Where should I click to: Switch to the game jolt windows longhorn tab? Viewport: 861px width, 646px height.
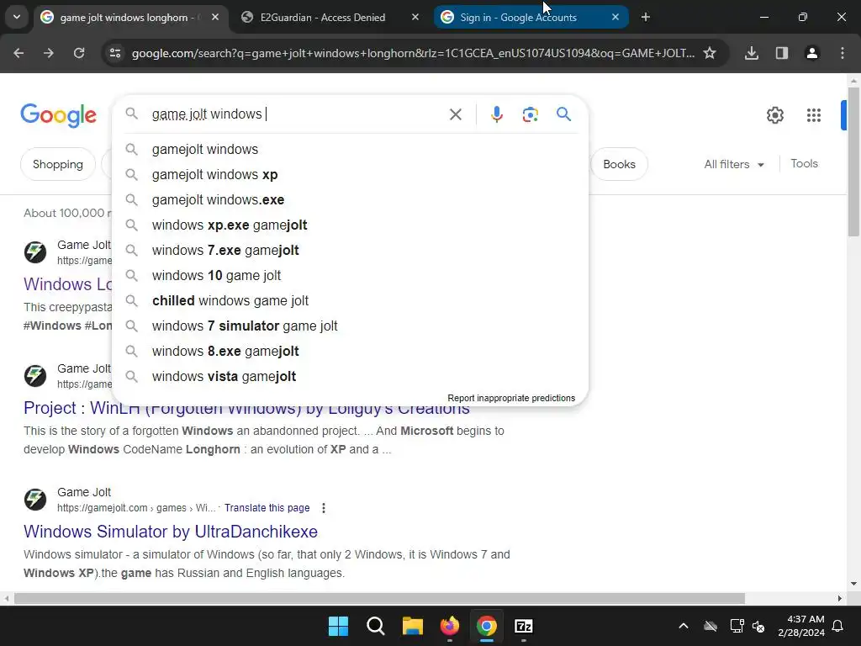pos(129,17)
